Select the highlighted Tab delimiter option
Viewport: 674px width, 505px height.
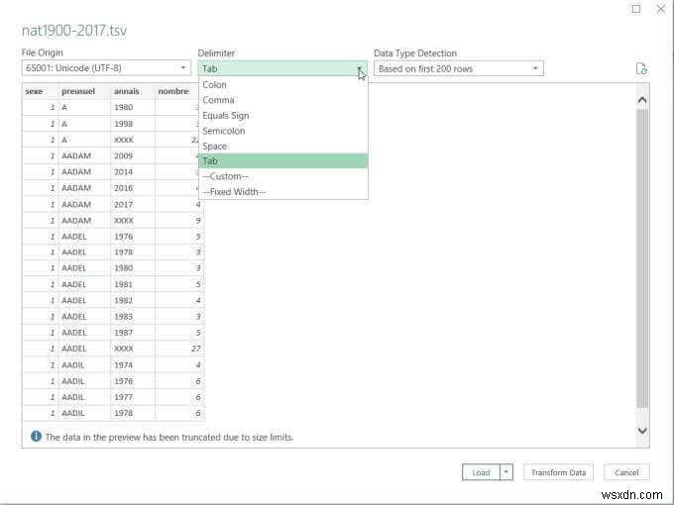282,161
